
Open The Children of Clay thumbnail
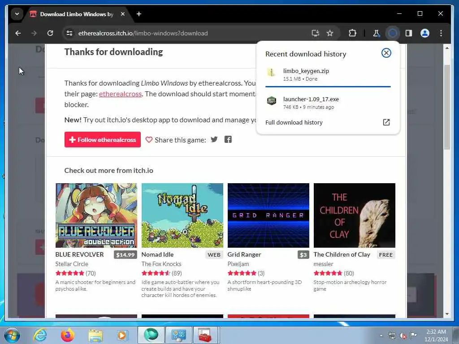click(355, 215)
